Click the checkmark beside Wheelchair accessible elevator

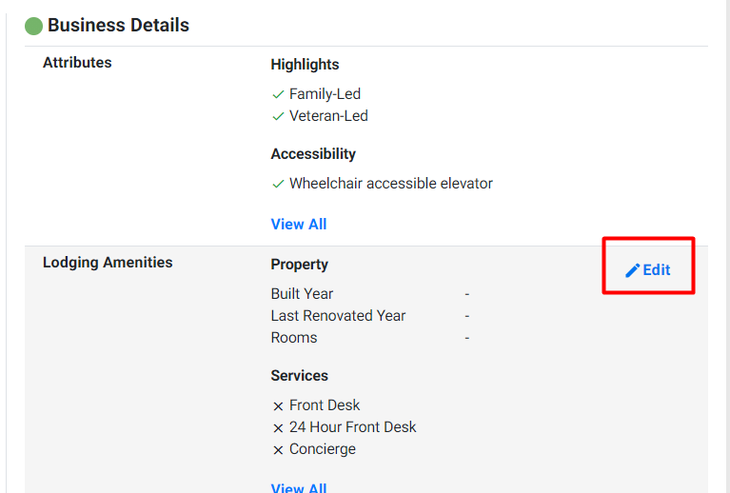pyautogui.click(x=278, y=184)
